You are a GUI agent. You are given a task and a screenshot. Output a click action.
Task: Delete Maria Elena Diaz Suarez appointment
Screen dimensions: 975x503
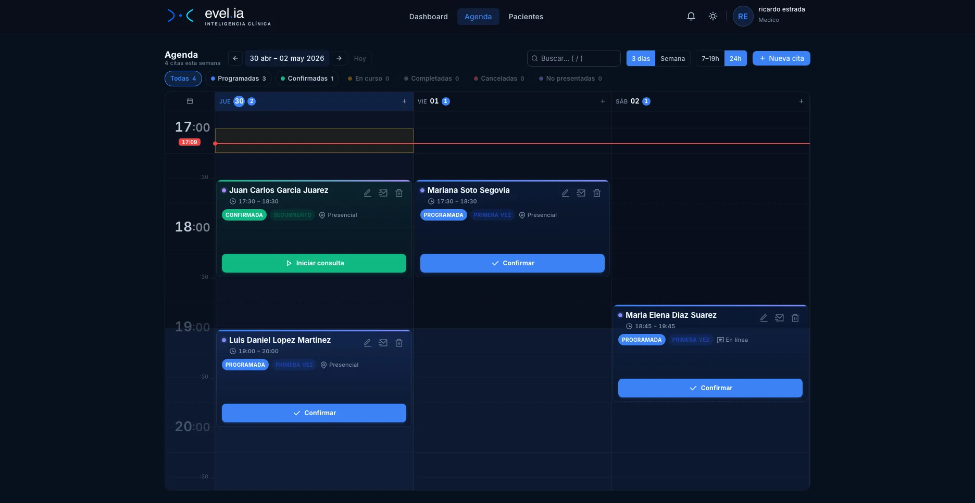coord(795,318)
